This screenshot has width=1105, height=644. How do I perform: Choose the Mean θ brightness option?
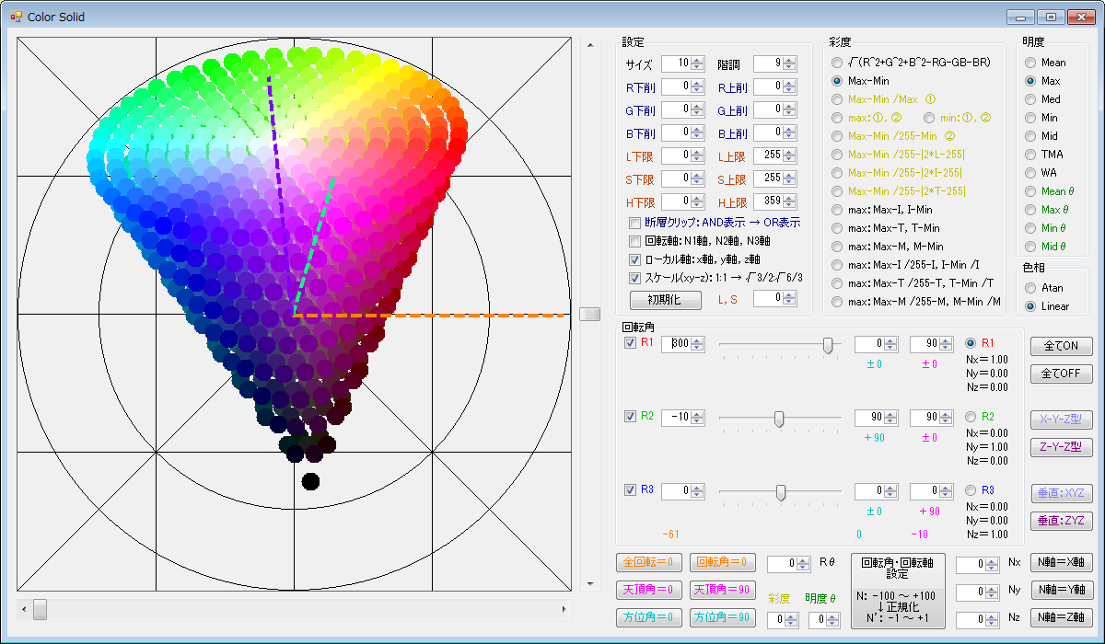point(1031,191)
